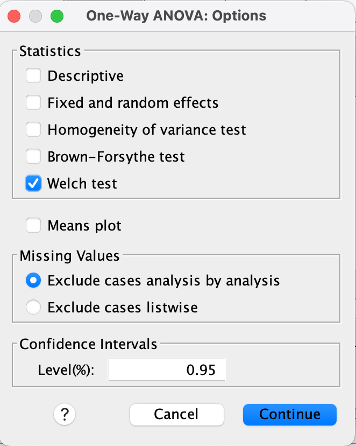Enable the Descriptive statistics checkbox
This screenshot has width=356, height=446.
pyautogui.click(x=34, y=76)
